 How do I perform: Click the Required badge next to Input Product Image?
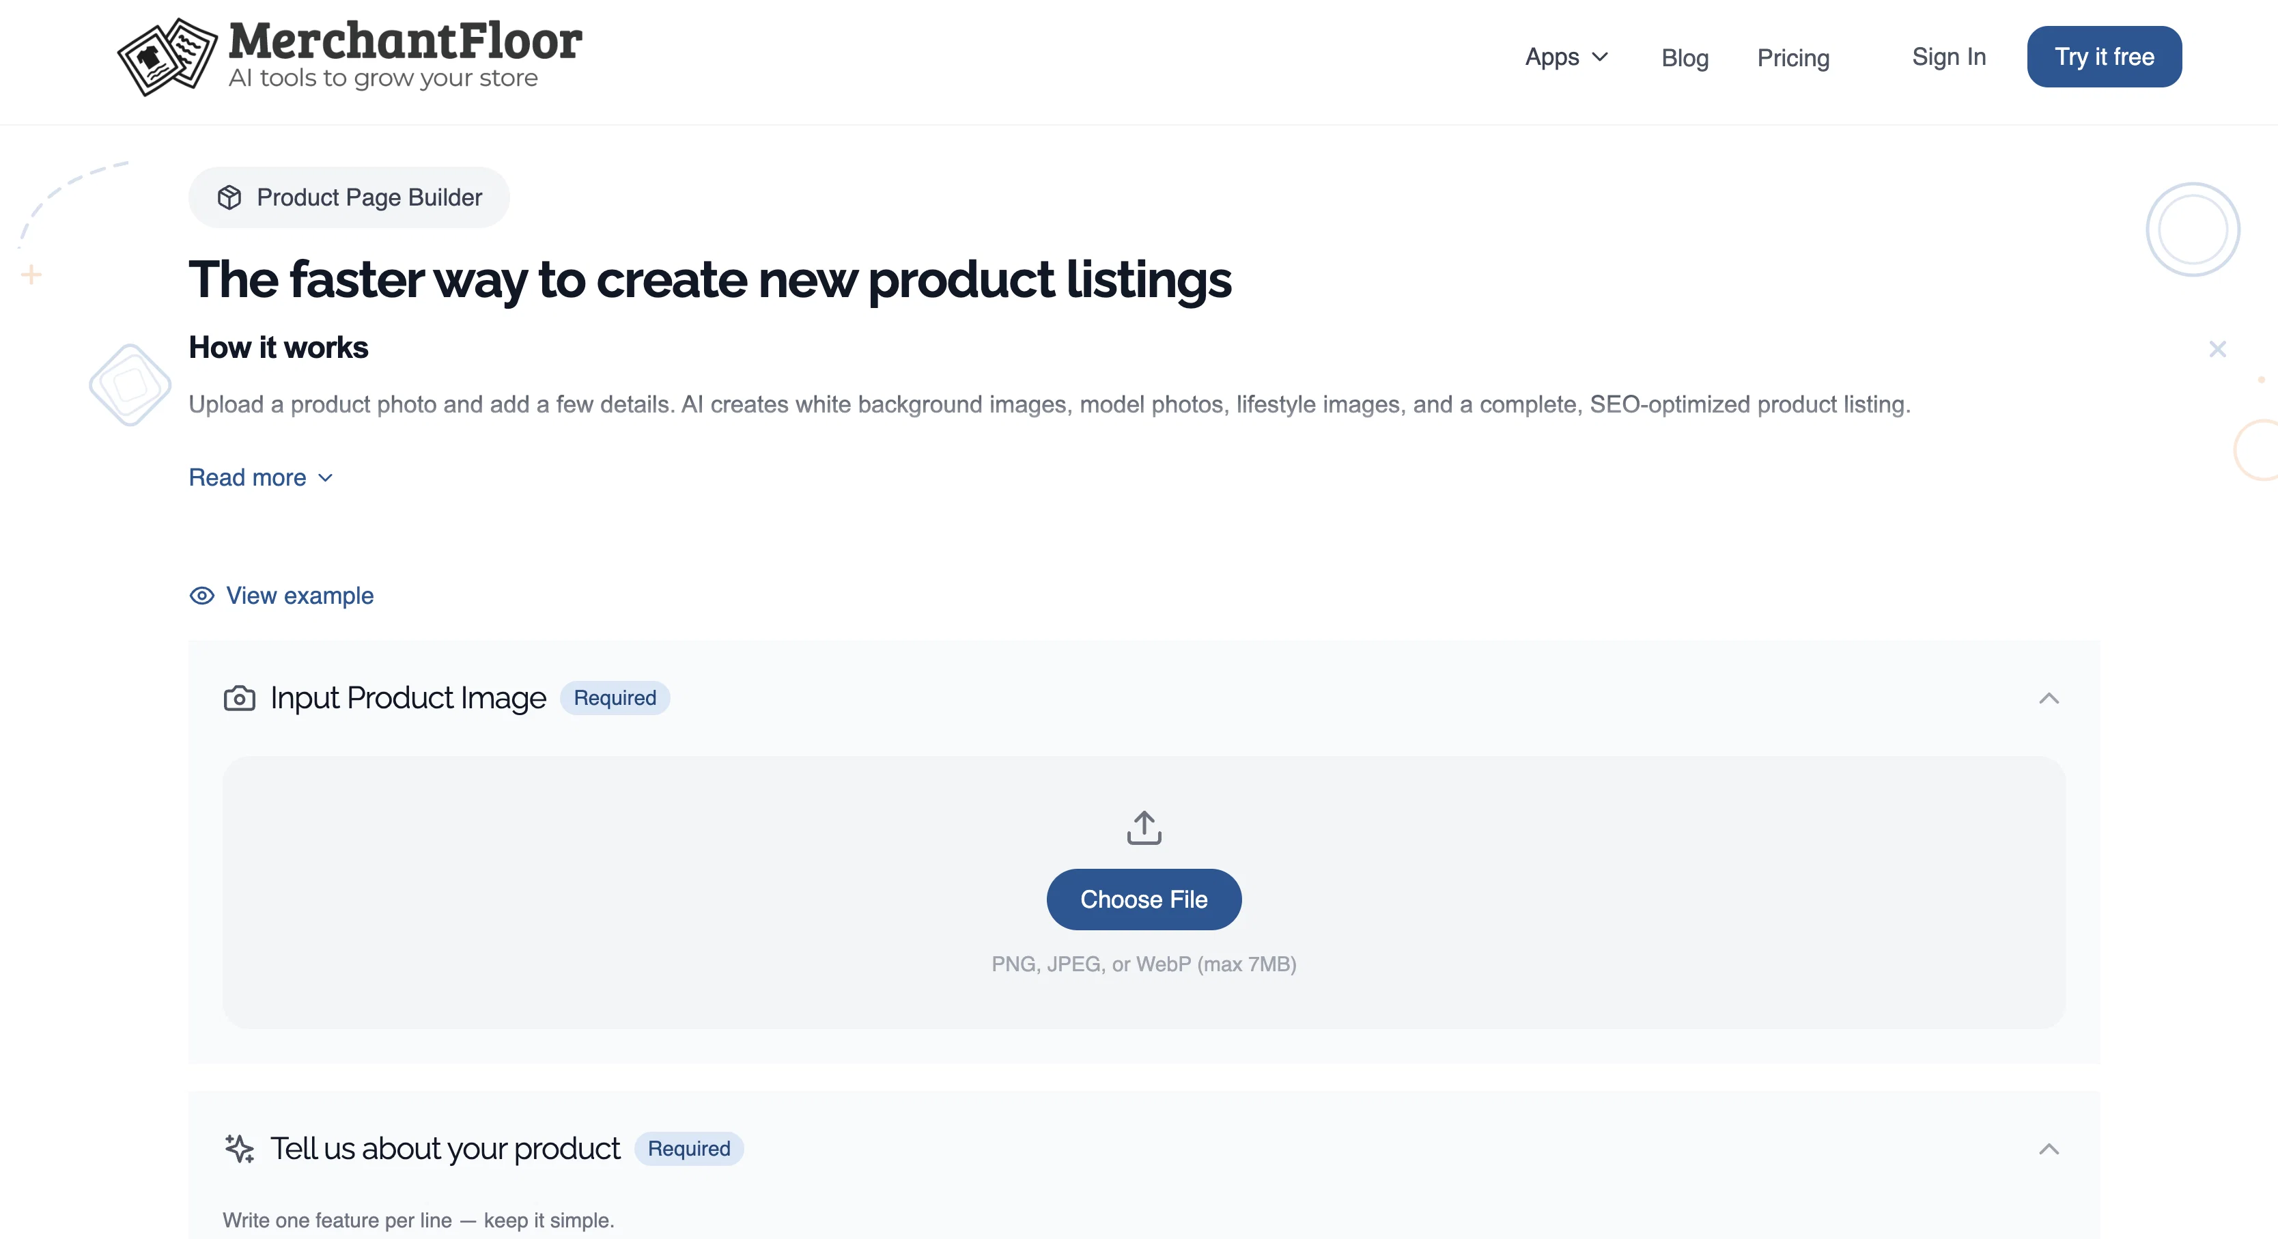pos(615,698)
